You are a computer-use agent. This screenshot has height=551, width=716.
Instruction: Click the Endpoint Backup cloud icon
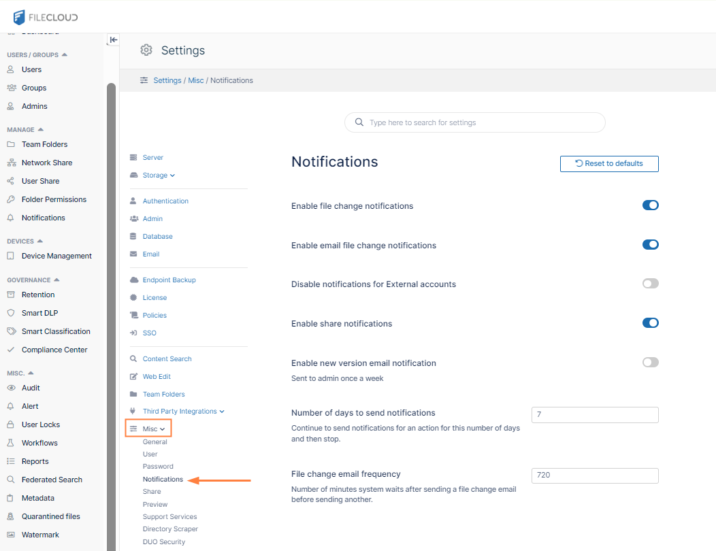click(x=134, y=280)
